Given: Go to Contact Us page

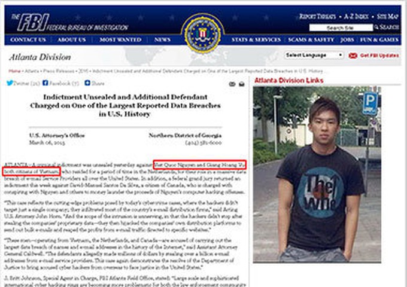Looking at the screenshot, I should 28,39.
